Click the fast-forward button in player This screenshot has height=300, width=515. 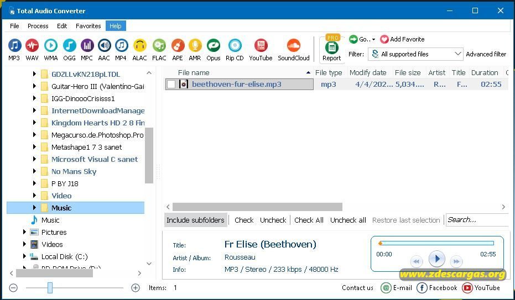pos(456,261)
